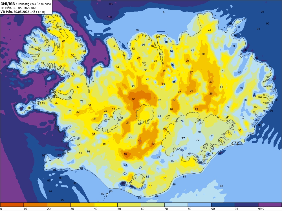Click the lowest humidity value '12' on the map
The height and width of the screenshot is (211, 282).
pyautogui.click(x=133, y=99)
